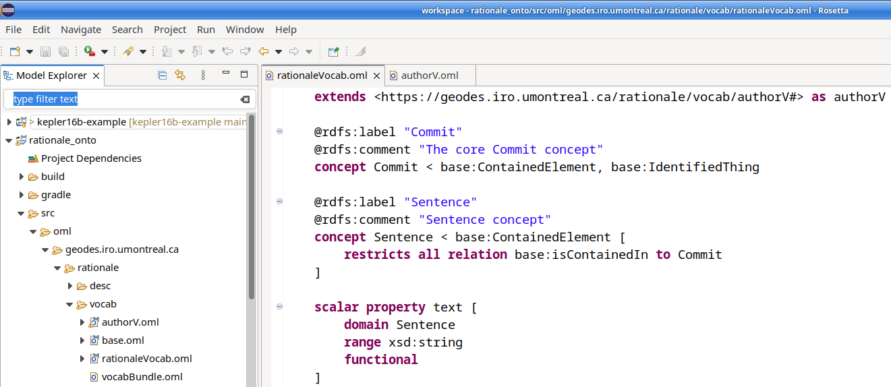This screenshot has height=387, width=891.
Task: Click the Previous Annotation icon
Action: 197,51
